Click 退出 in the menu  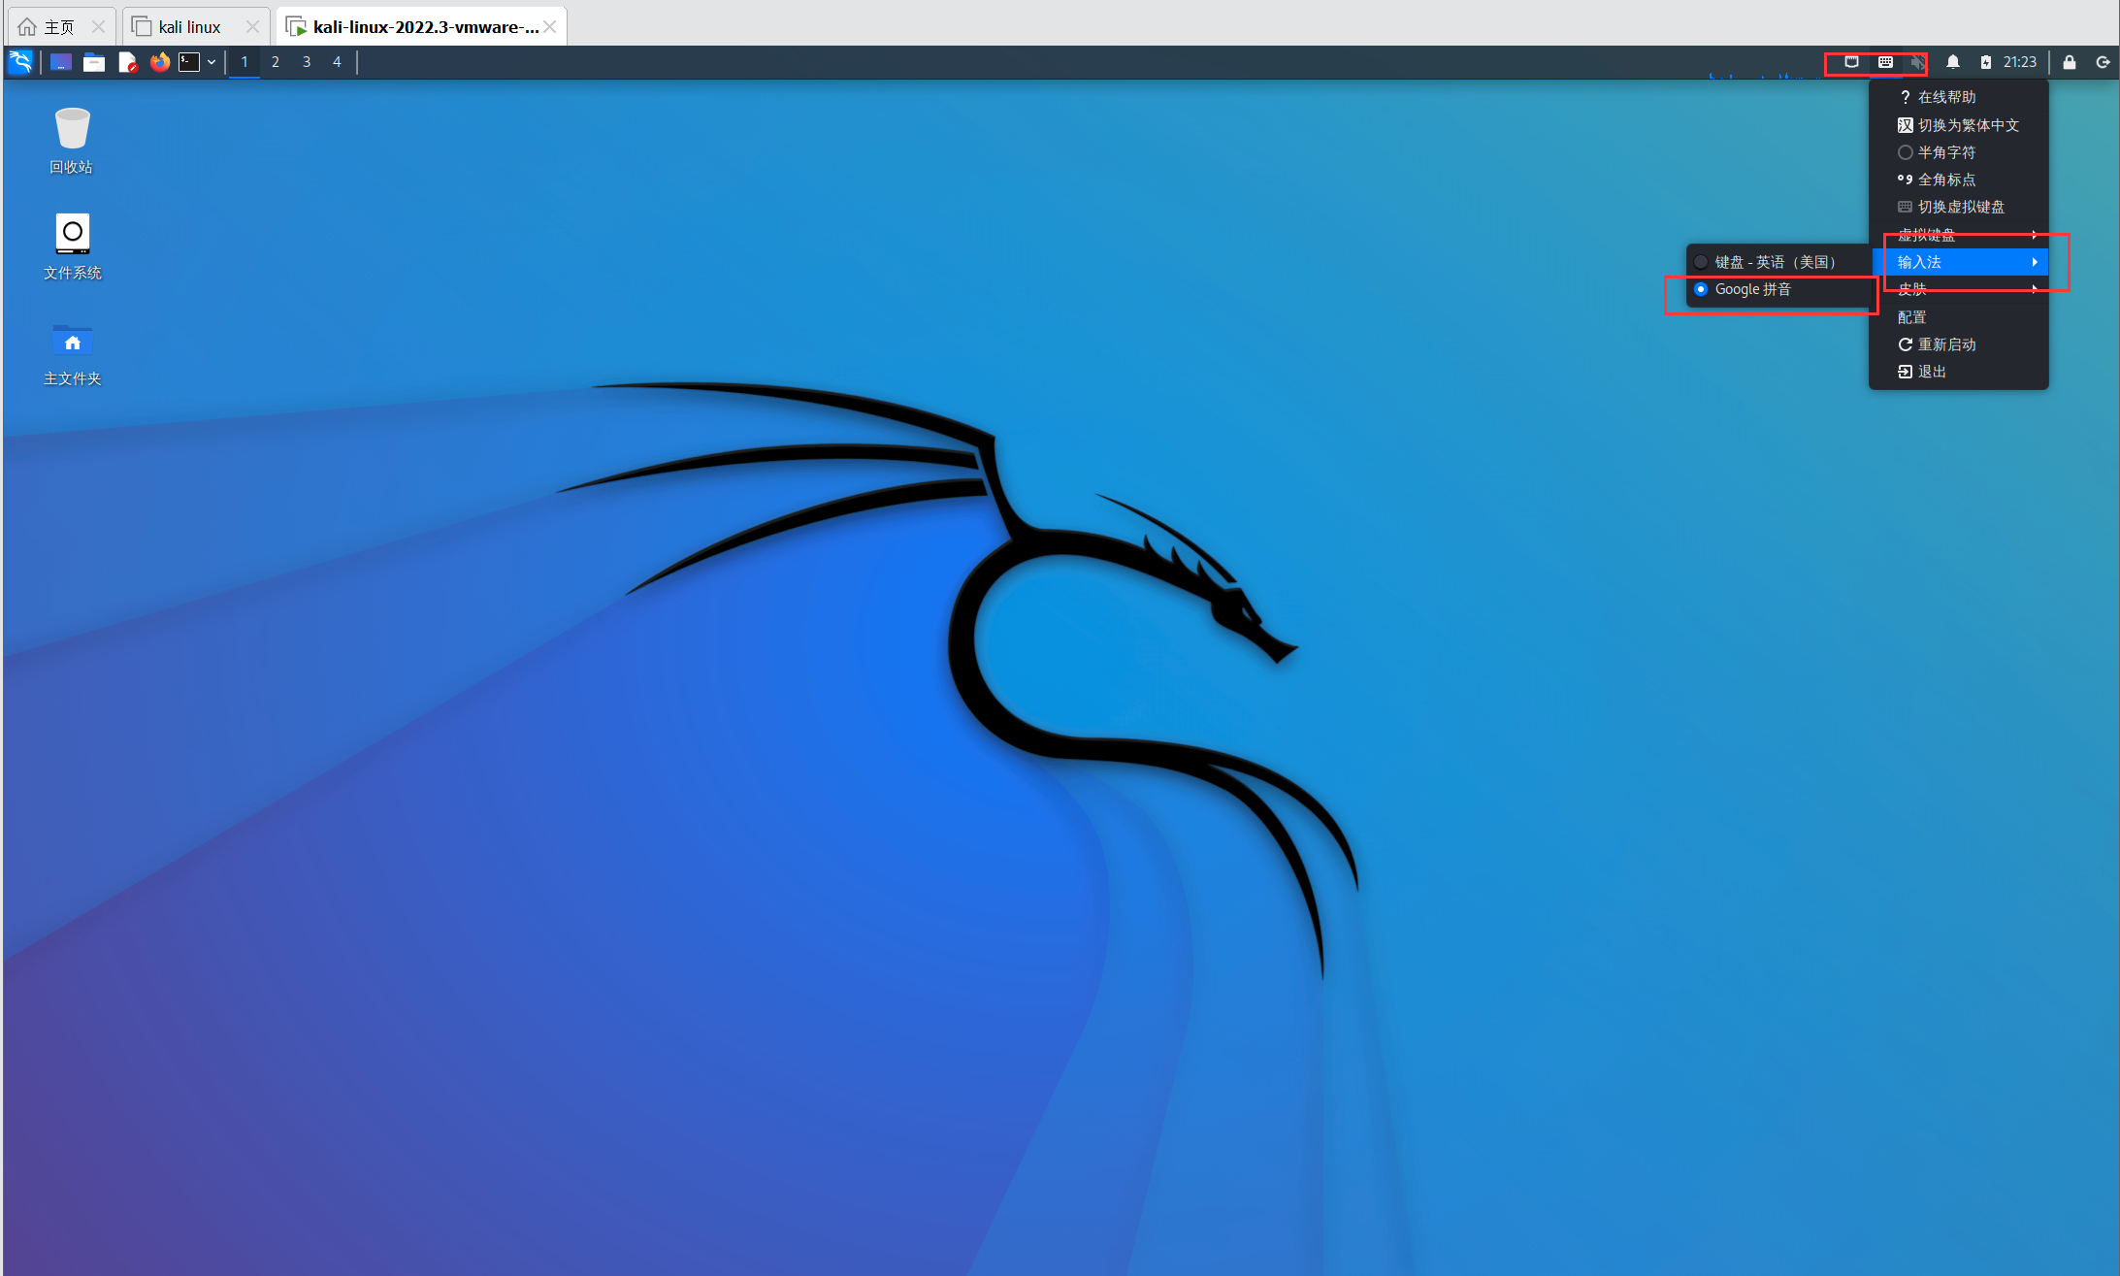[x=1959, y=372]
